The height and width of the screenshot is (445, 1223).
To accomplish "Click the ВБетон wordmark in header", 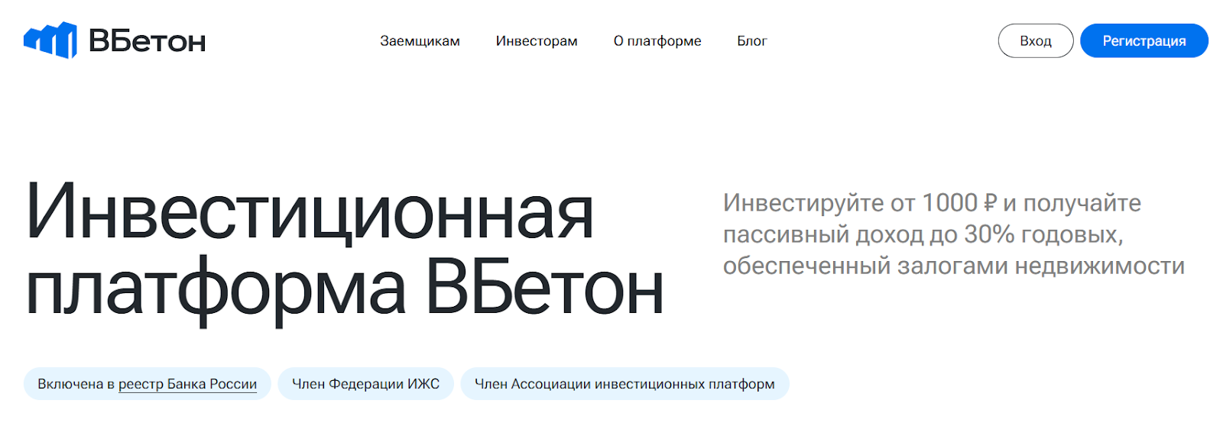I will (x=148, y=41).
